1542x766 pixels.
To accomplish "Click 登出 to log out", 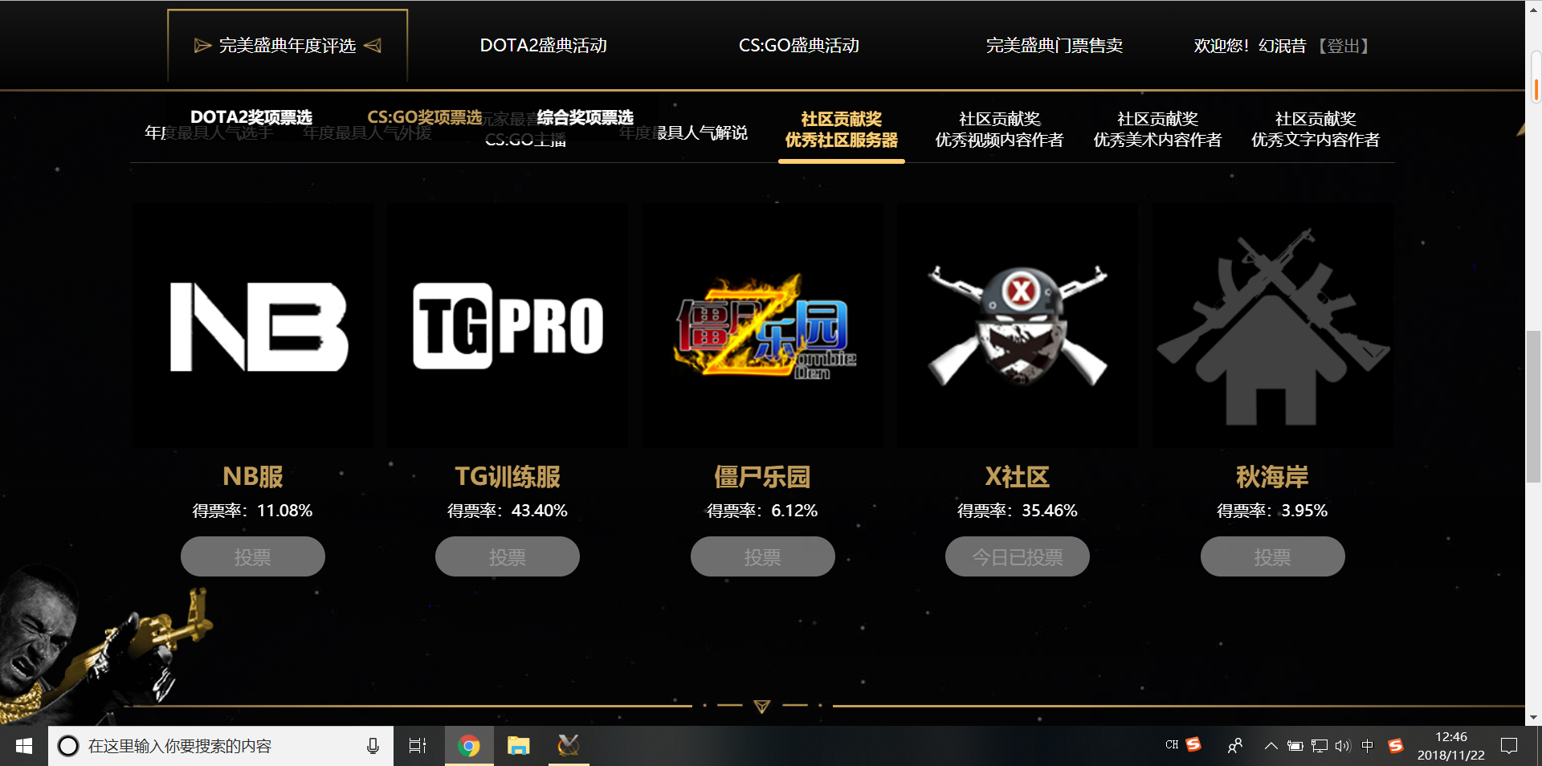I will pyautogui.click(x=1343, y=46).
